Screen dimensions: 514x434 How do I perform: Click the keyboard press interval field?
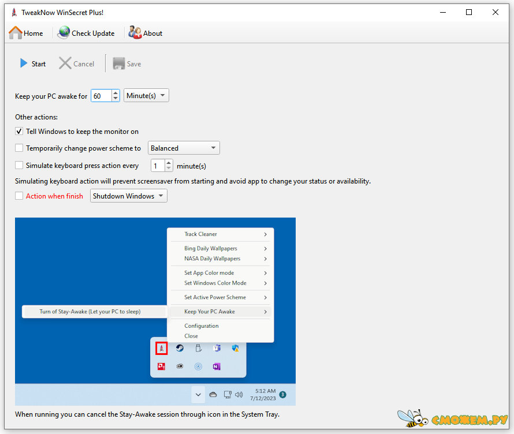[x=158, y=166]
